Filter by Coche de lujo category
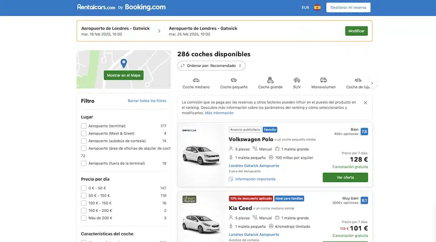Image resolution: width=436 pixels, height=242 pixels. 358,83
